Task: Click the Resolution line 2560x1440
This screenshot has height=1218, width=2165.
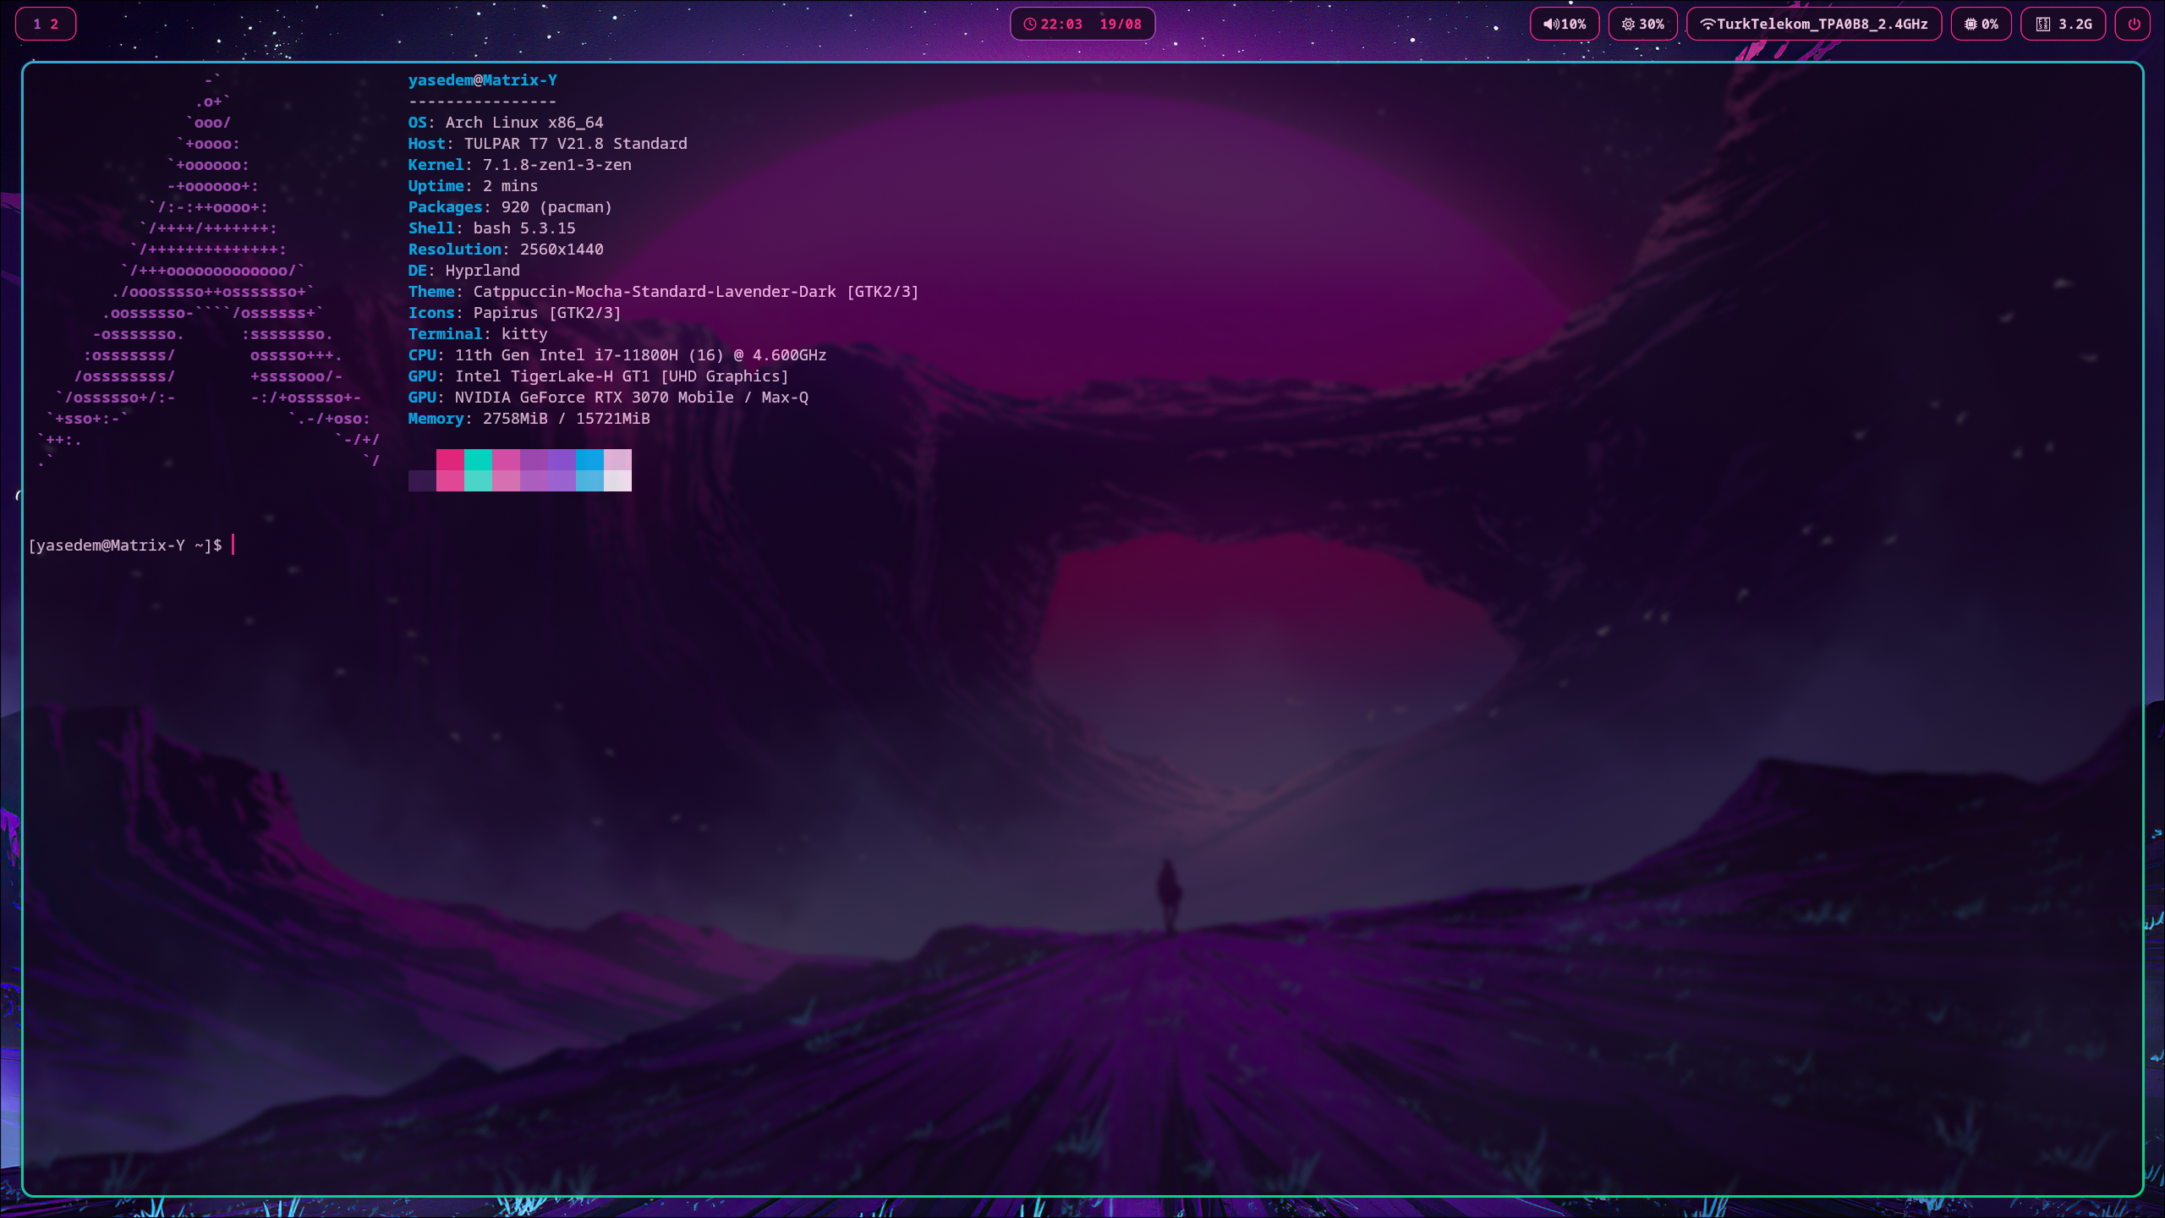Action: pos(506,250)
